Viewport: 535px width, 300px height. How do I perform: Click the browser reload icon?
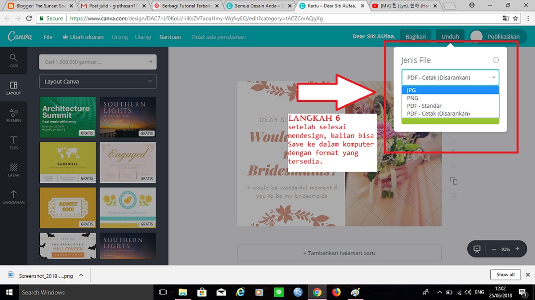point(29,18)
